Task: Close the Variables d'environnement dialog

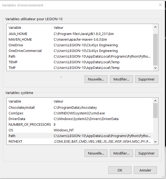Action: point(160,5)
